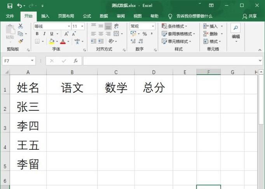Click the increase indent icon

pos(101,41)
